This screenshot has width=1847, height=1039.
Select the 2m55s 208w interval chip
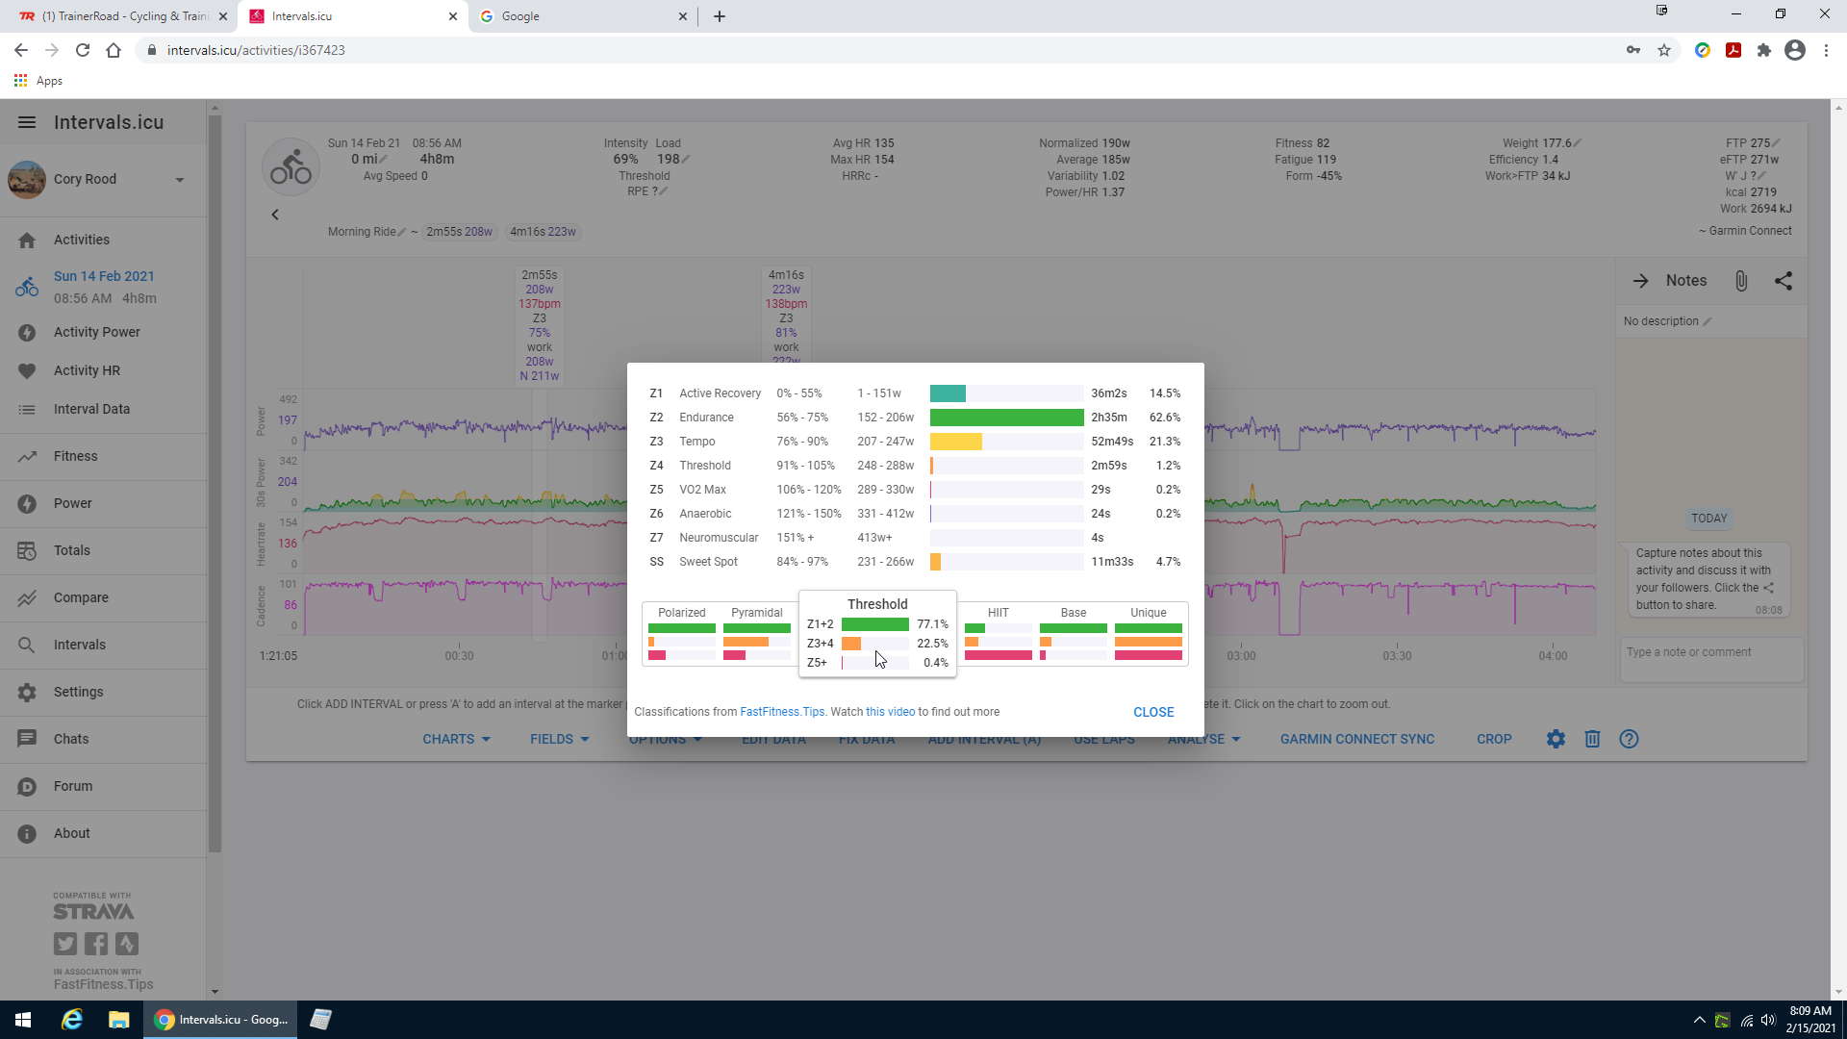tap(459, 232)
